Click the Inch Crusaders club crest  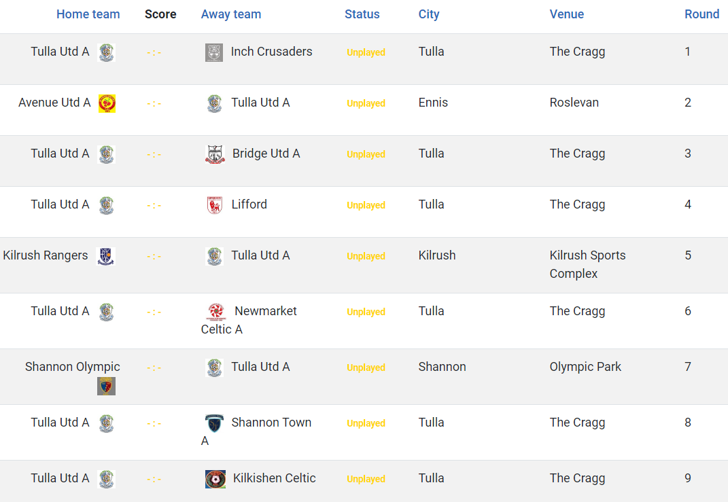214,52
